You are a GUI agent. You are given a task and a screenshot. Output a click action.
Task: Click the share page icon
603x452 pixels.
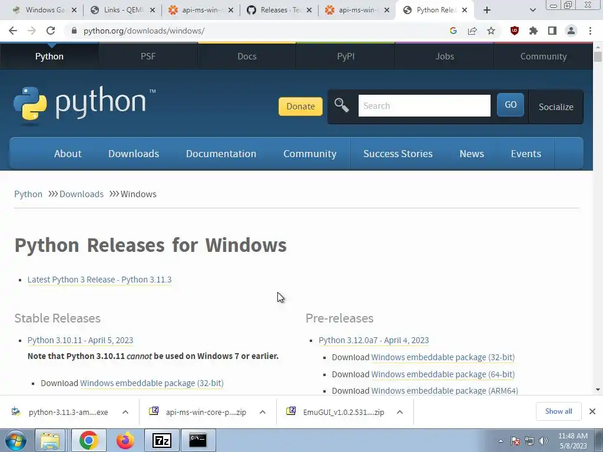pos(472,31)
